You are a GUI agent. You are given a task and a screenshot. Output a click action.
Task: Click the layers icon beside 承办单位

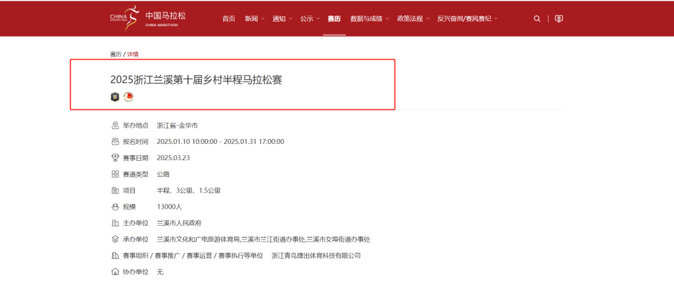coord(115,239)
